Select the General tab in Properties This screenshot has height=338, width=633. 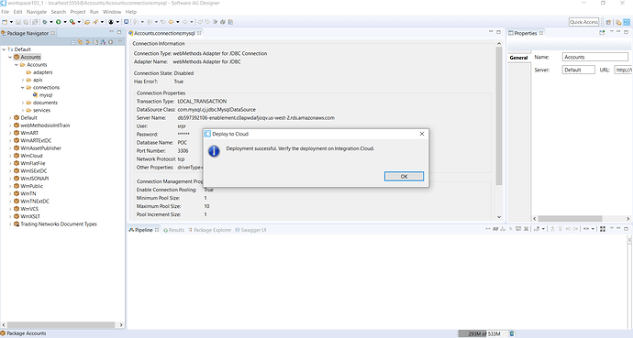[x=518, y=58]
